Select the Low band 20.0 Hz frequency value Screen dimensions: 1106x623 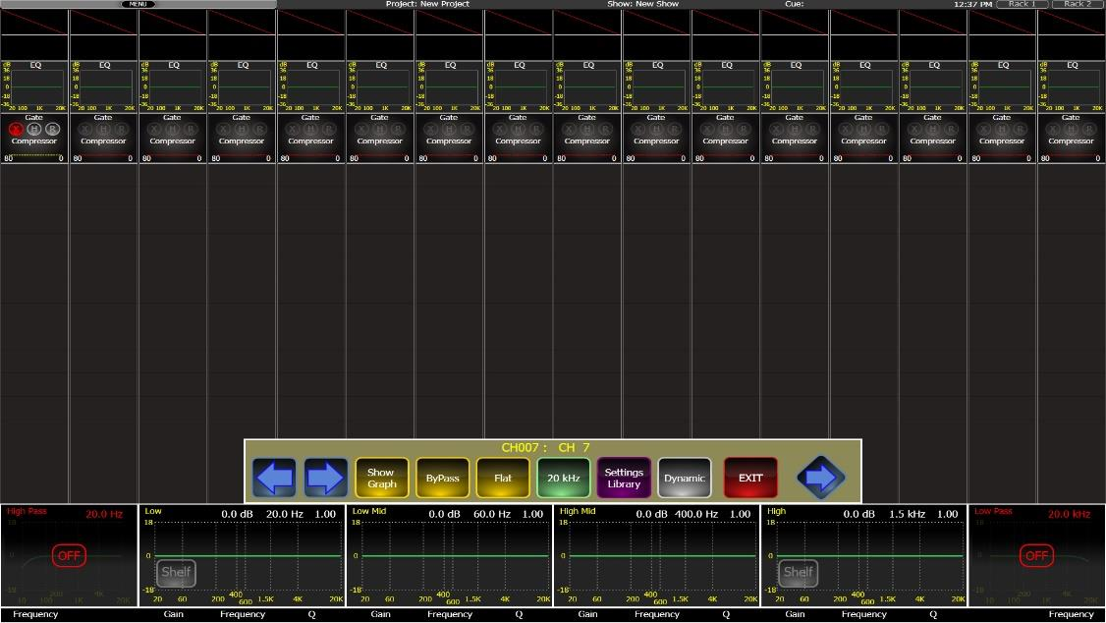(x=284, y=514)
